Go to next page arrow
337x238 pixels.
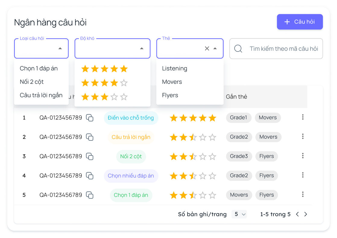(306, 214)
